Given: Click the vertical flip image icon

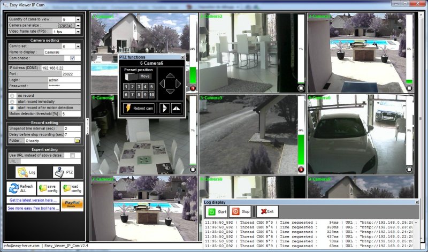Looking at the screenshot, I should point(176,108).
